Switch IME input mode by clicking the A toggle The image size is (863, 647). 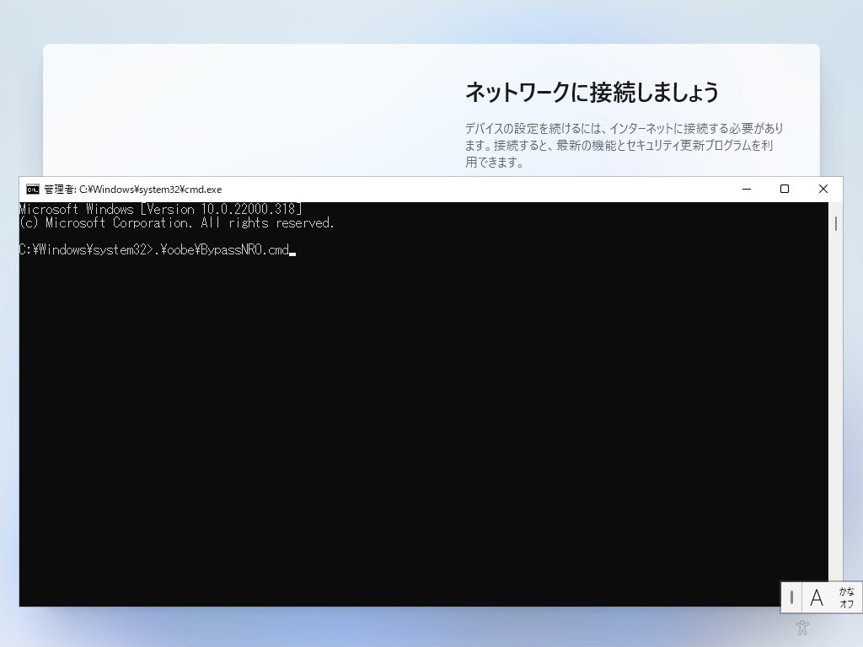817,597
